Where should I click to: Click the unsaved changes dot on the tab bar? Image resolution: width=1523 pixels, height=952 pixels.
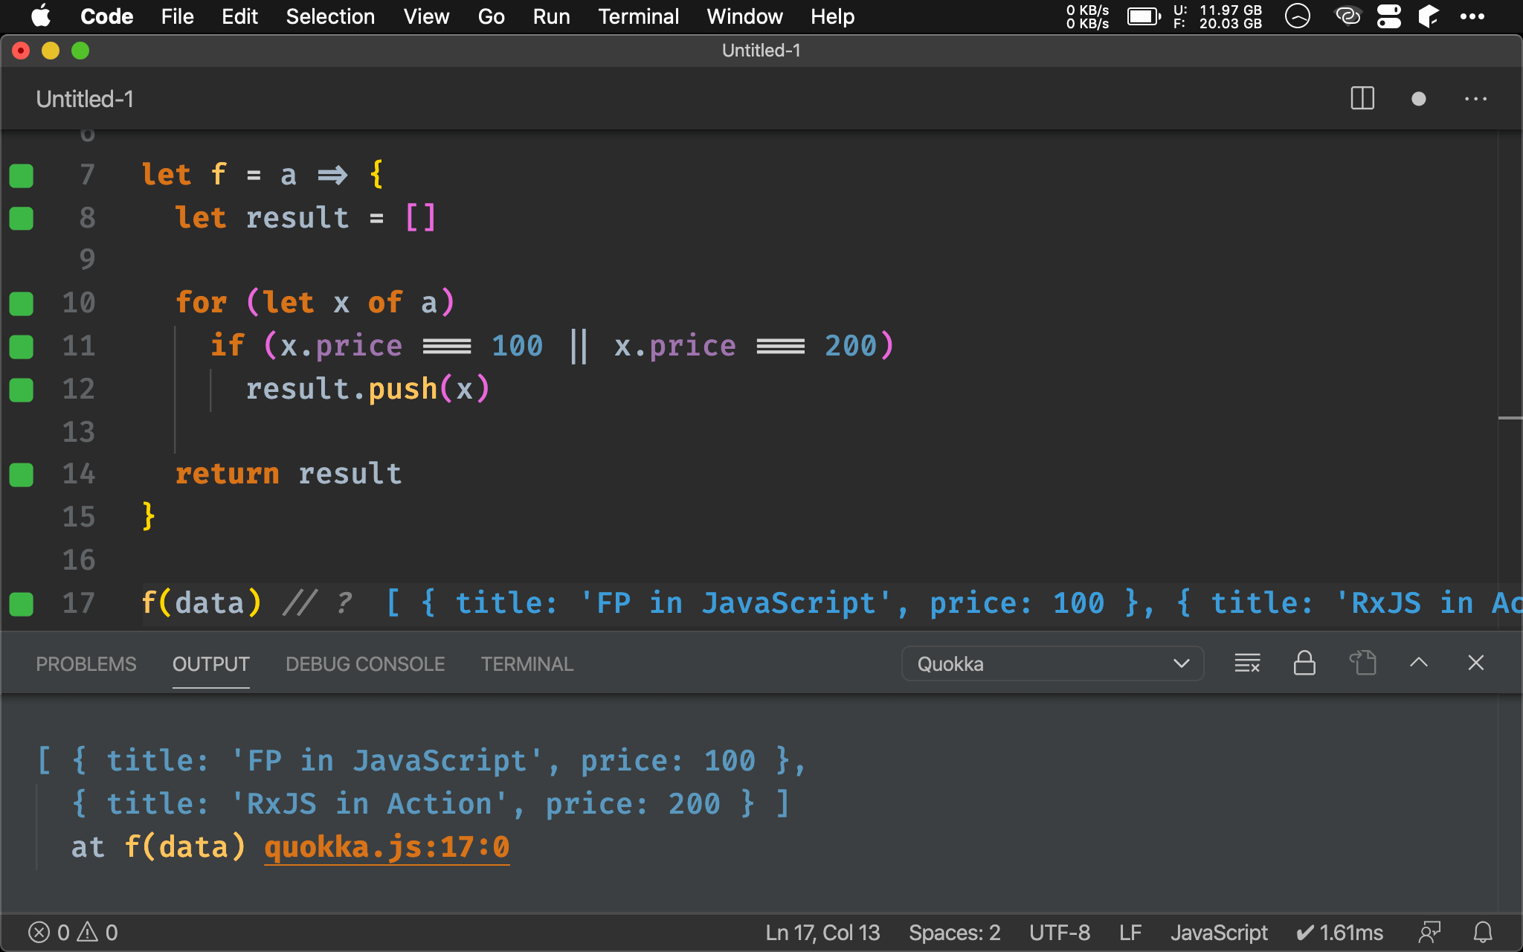[1418, 98]
